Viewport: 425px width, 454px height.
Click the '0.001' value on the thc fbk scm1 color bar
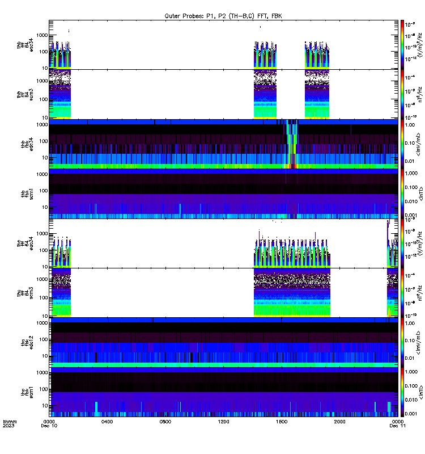[411, 414]
